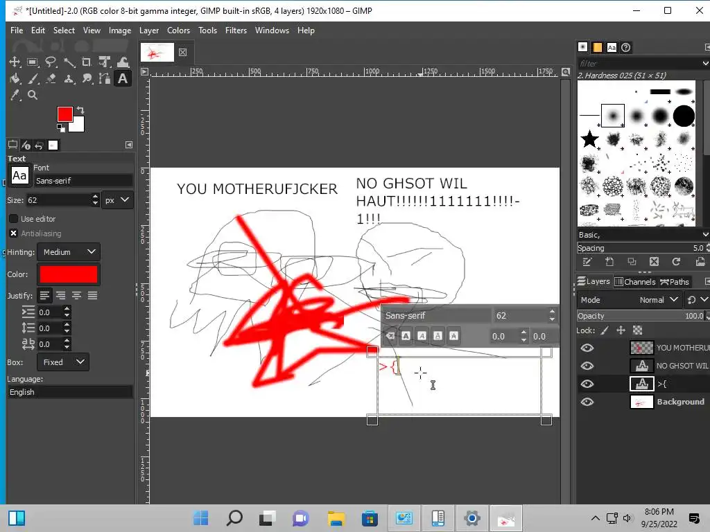Toggle Lock alpha channel checkerboard icon
Viewport: 710px width, 532px height.
pyautogui.click(x=638, y=330)
